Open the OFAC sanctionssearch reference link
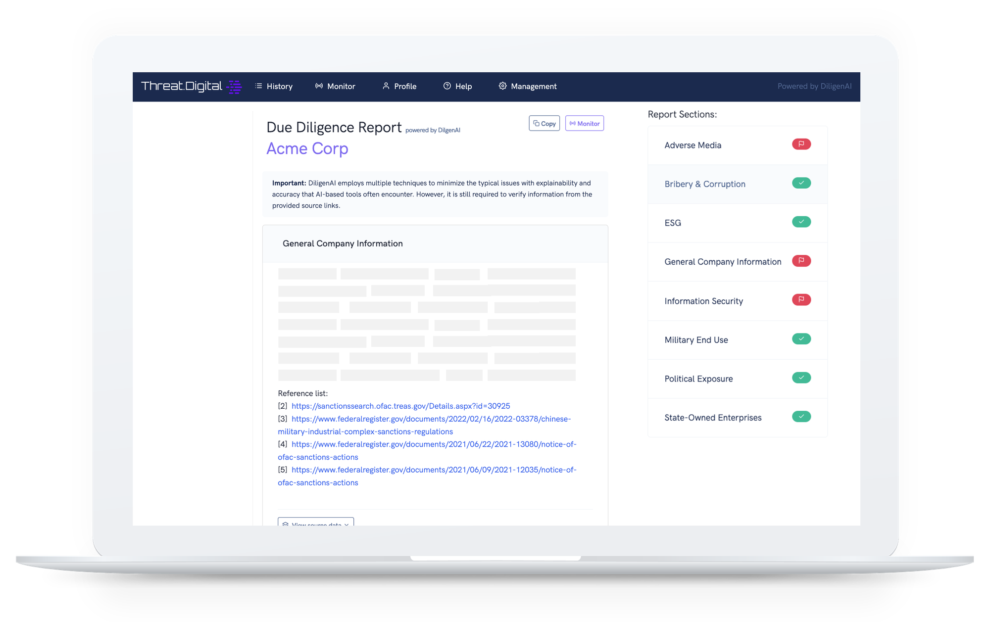Viewport: 990px width, 622px height. [400, 406]
